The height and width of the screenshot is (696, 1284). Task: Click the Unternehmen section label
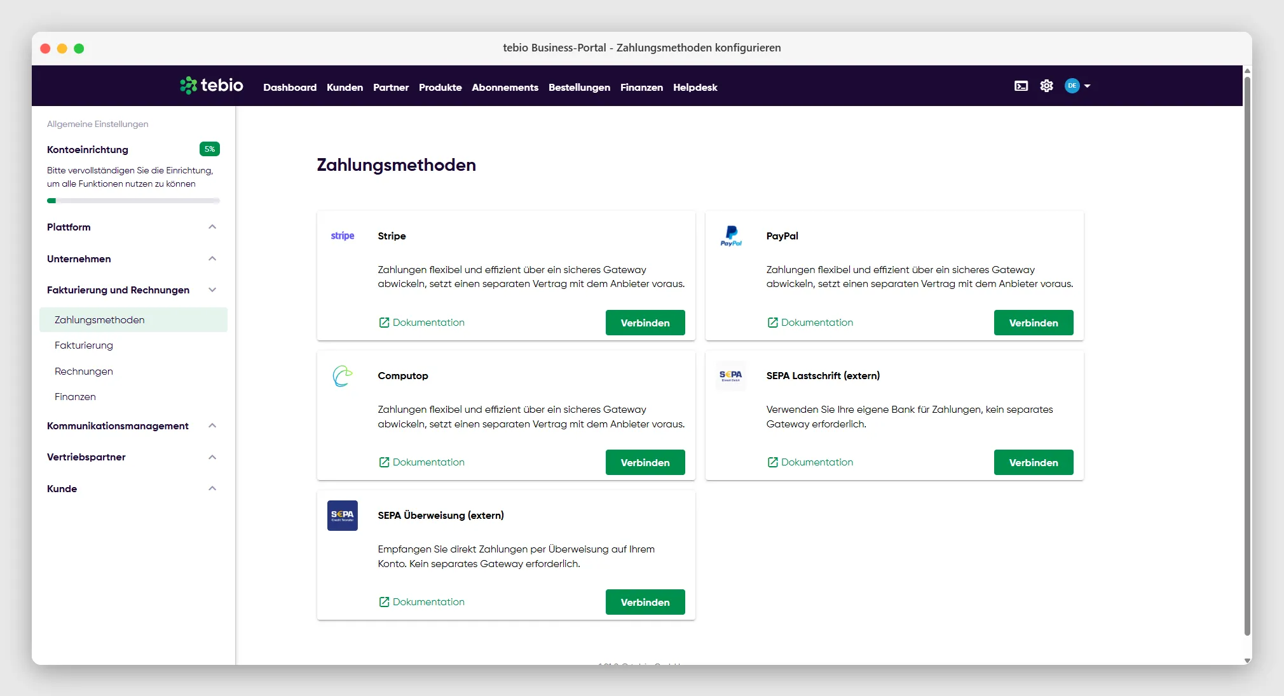(79, 258)
